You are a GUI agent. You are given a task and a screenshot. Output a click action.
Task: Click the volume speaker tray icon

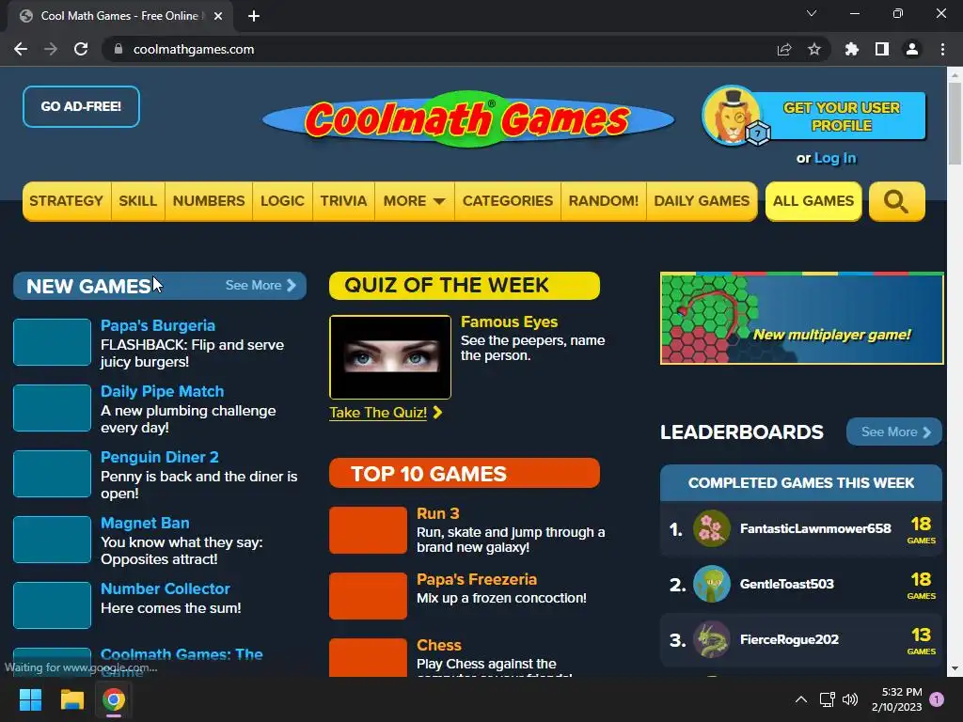tap(850, 699)
